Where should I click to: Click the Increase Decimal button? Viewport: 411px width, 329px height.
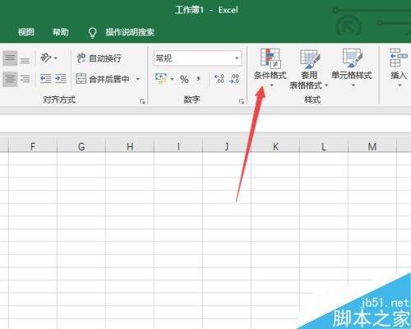tap(219, 79)
